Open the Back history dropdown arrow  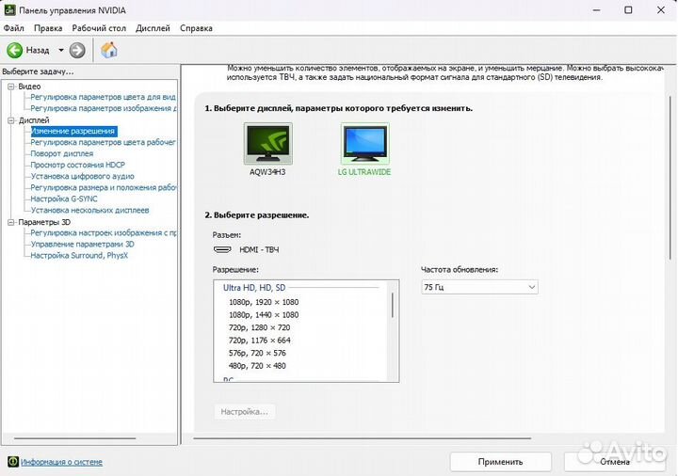pos(61,50)
